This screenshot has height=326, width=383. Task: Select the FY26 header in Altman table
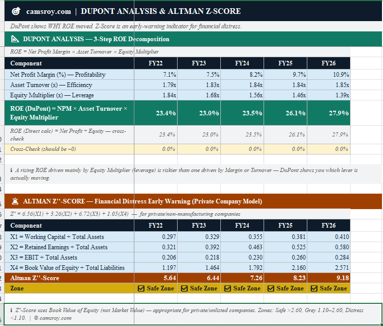(x=328, y=226)
